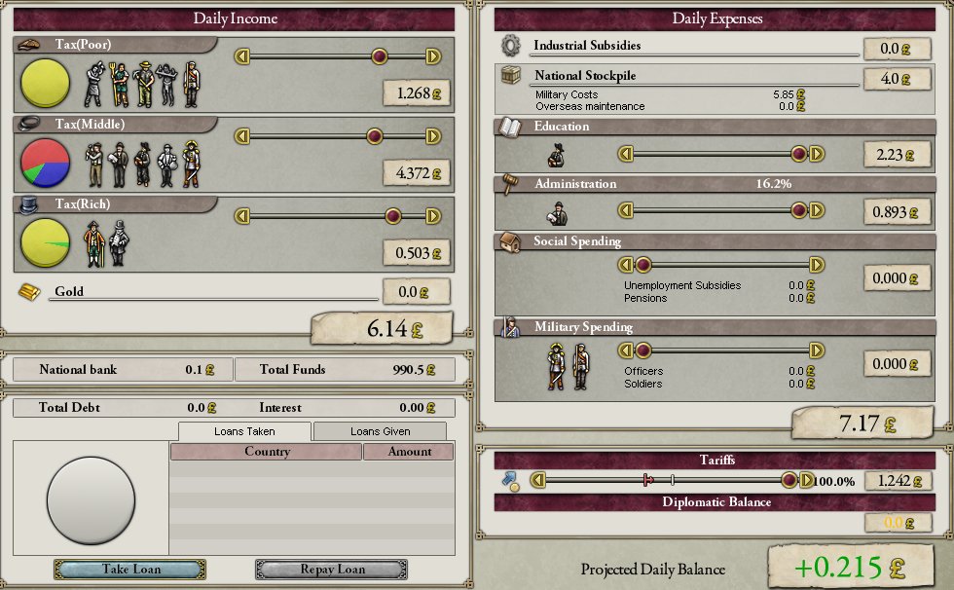Click the Military Spending slider handle
This screenshot has width=954, height=590.
coord(642,350)
